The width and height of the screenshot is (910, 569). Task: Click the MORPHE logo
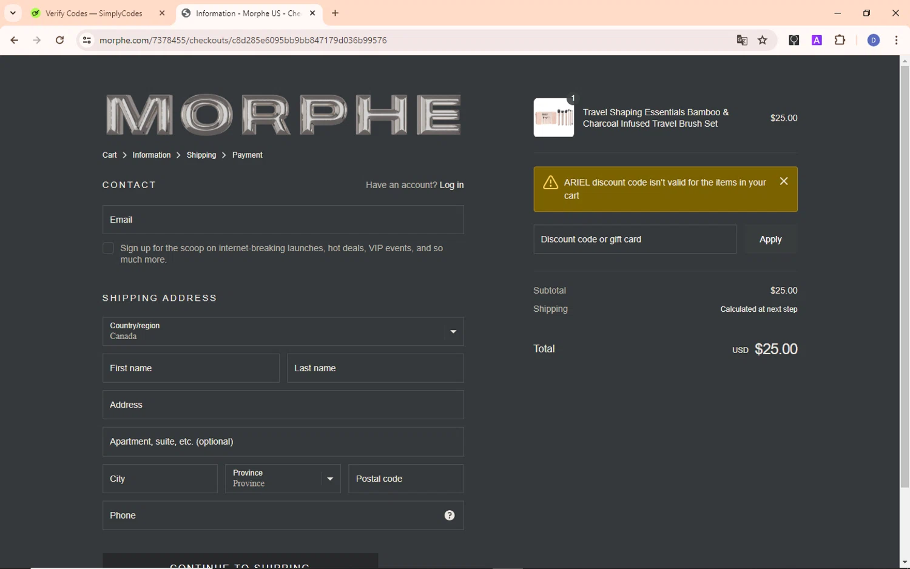[283, 114]
